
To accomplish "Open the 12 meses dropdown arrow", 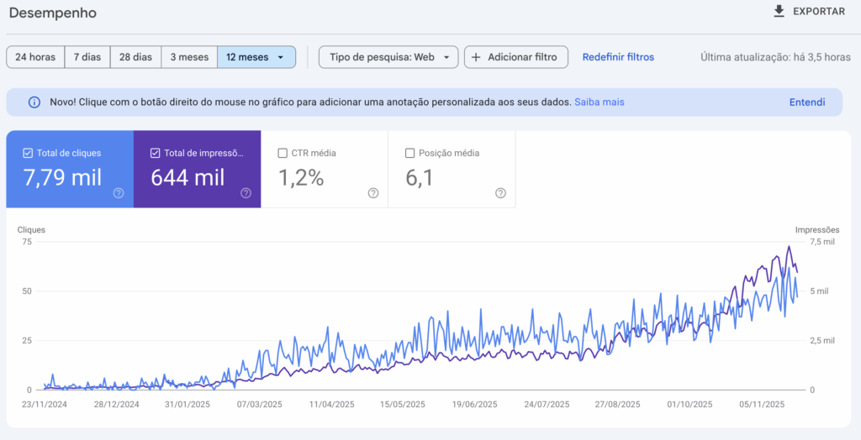I will (281, 57).
